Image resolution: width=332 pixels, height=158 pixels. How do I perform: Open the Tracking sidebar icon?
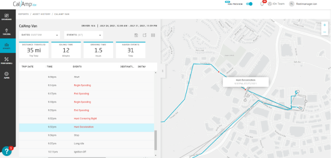pyautogui.click(x=7, y=32)
